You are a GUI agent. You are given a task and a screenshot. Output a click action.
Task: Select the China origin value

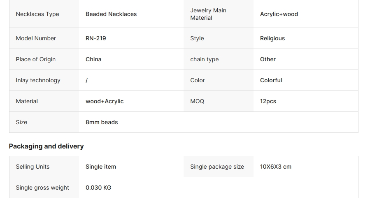click(x=93, y=59)
